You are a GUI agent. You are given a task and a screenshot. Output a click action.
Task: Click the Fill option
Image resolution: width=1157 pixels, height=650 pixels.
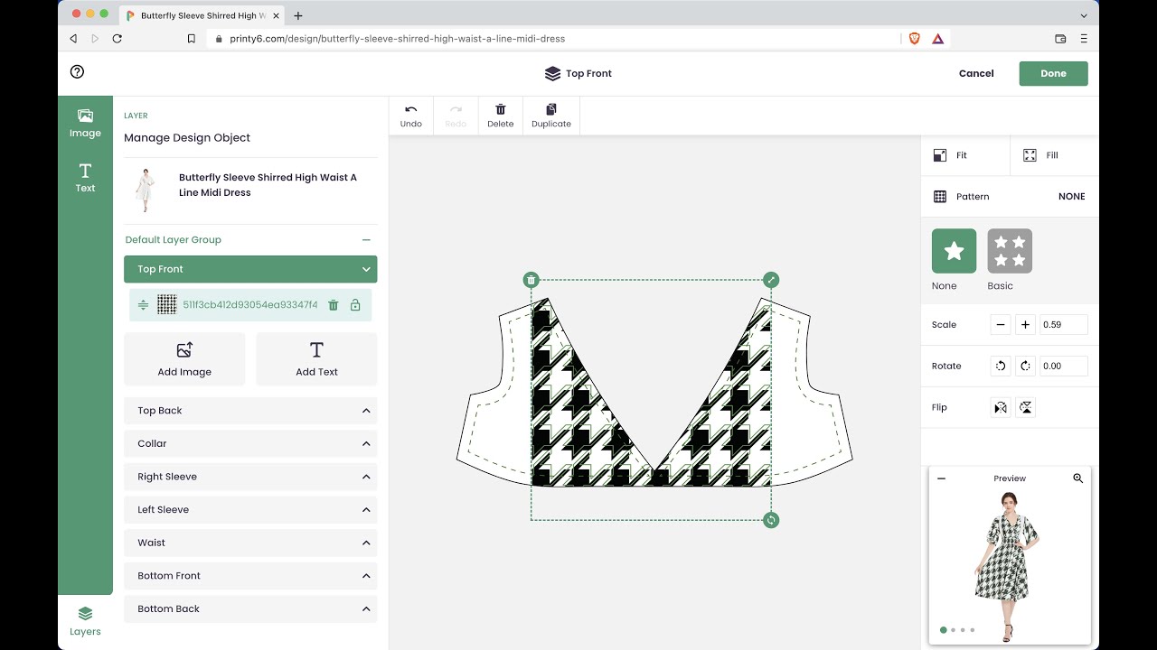coord(1055,155)
